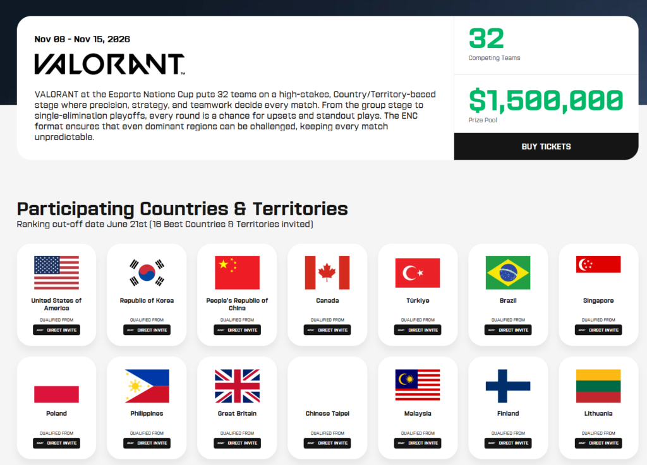Click the 'Brazil' country name
Image resolution: width=647 pixels, height=465 pixels.
[508, 301]
